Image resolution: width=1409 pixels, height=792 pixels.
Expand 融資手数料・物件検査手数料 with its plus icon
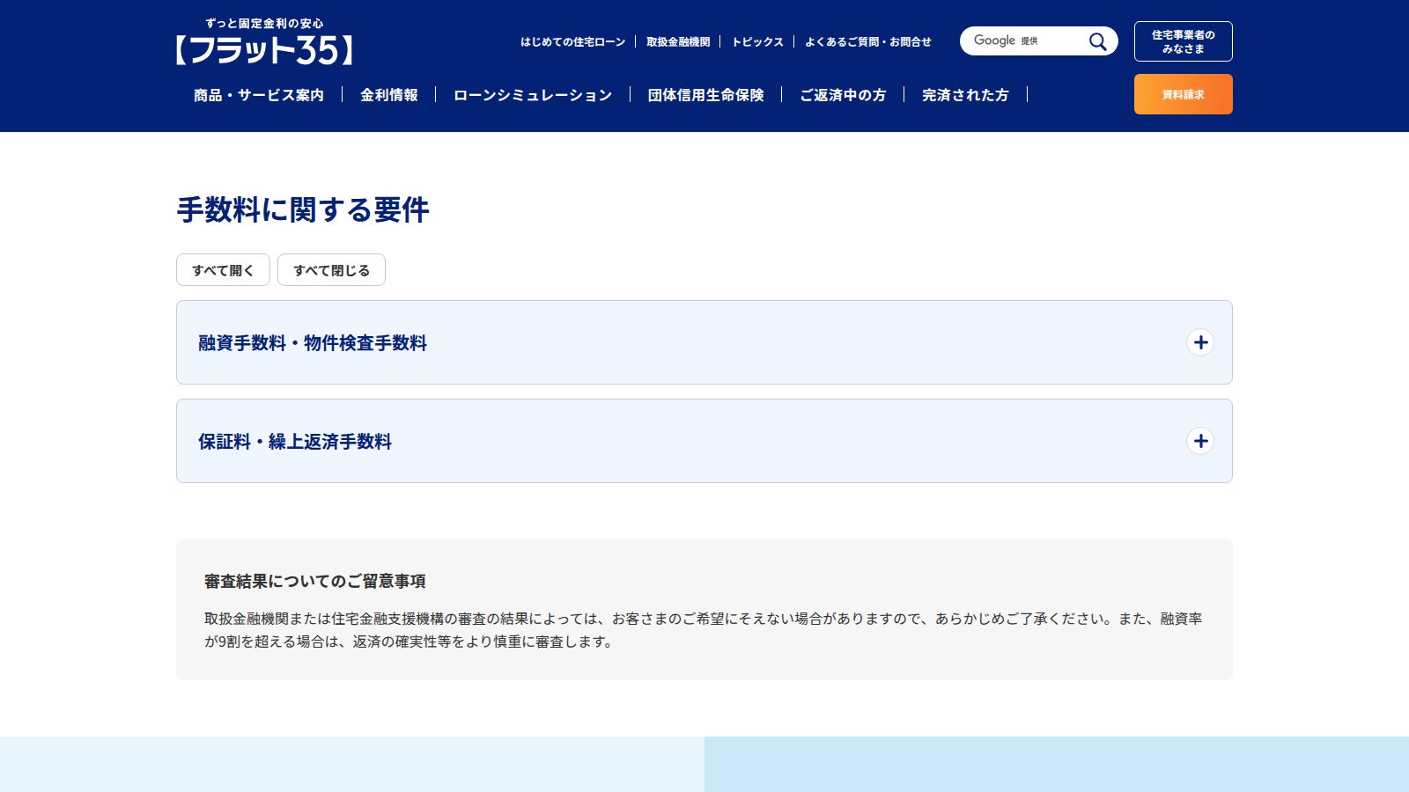point(1200,342)
